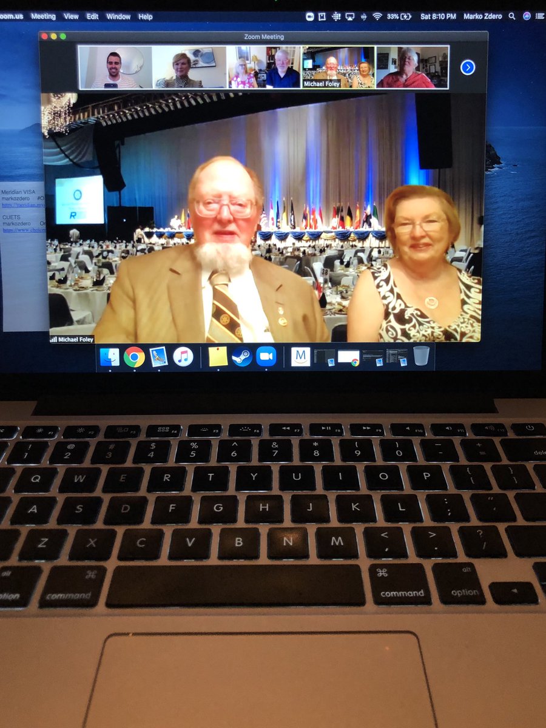Viewport: 546px width, 728px height.
Task: Select the young man's participant thumbnail
Action: pyautogui.click(x=115, y=67)
